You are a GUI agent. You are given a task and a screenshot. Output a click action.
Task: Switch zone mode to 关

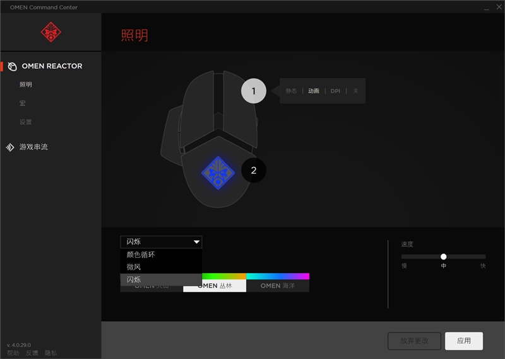click(x=355, y=91)
